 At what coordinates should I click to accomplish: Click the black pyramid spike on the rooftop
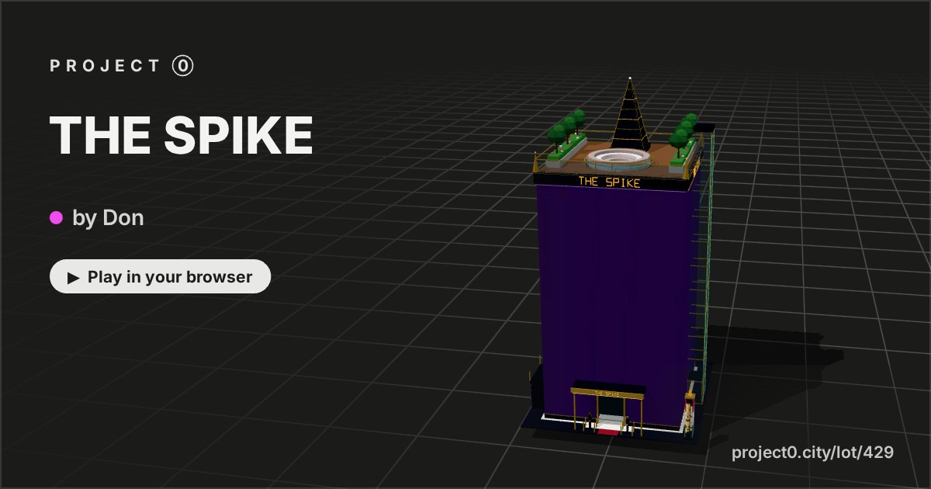coord(630,113)
